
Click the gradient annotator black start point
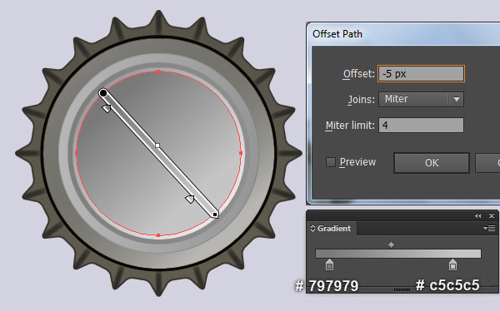click(x=103, y=93)
